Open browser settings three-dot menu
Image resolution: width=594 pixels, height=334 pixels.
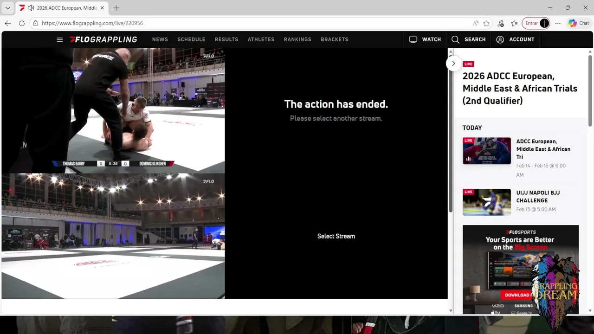point(558,23)
